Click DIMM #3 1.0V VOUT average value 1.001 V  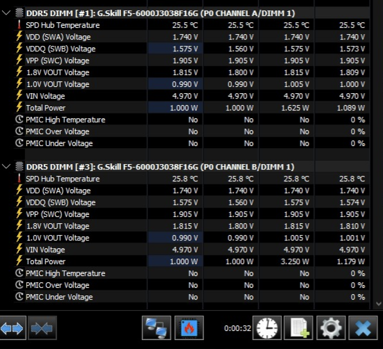point(352,238)
